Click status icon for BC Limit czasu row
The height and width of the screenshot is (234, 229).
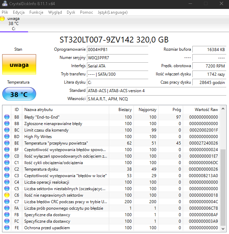7,130
